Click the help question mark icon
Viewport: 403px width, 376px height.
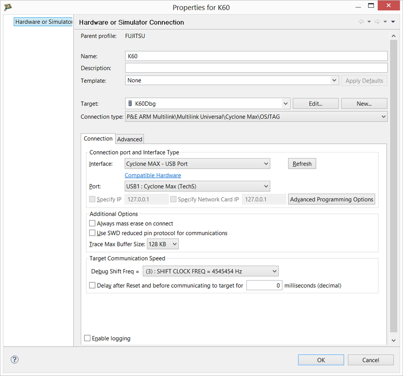[x=15, y=360]
